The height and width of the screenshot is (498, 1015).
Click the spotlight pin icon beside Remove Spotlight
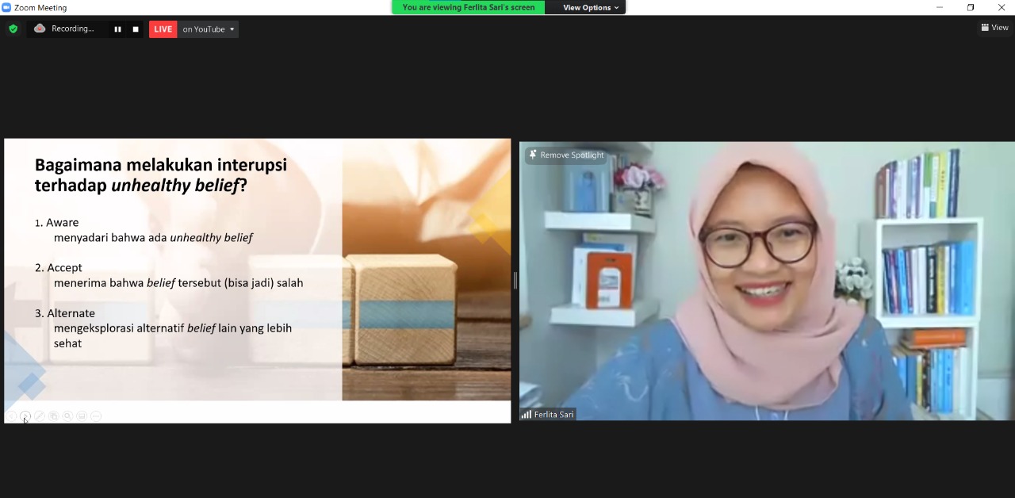(533, 155)
